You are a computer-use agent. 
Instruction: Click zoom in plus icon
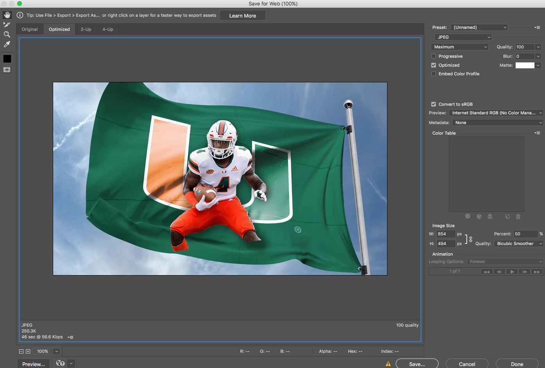[28, 351]
